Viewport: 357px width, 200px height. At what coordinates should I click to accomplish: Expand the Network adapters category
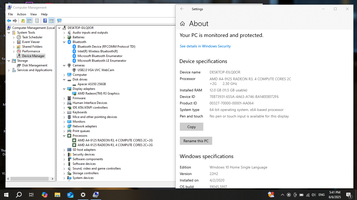point(64,126)
